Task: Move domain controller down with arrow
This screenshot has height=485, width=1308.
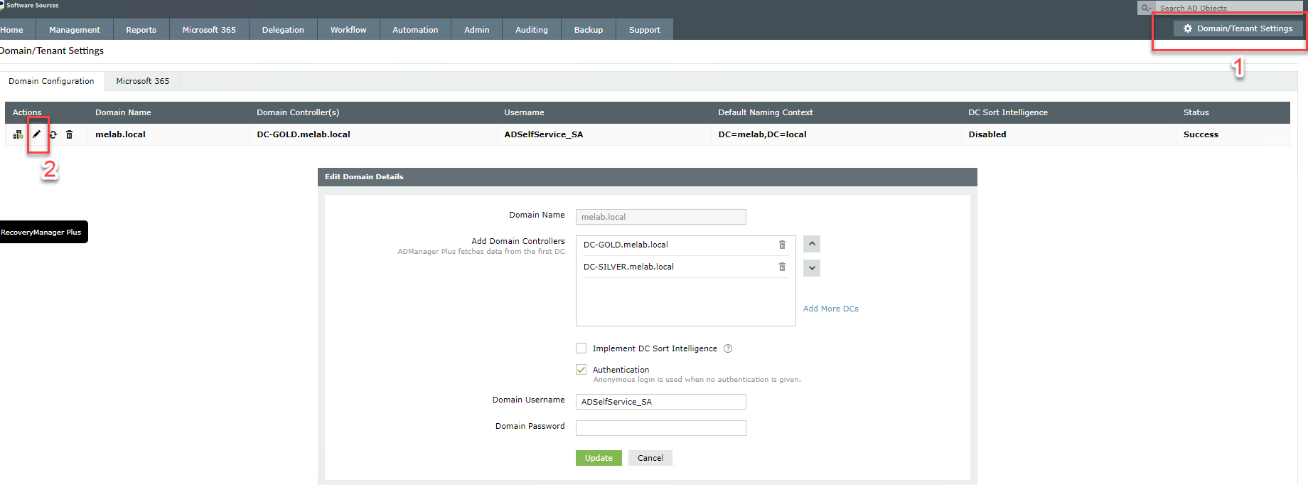Action: click(812, 268)
